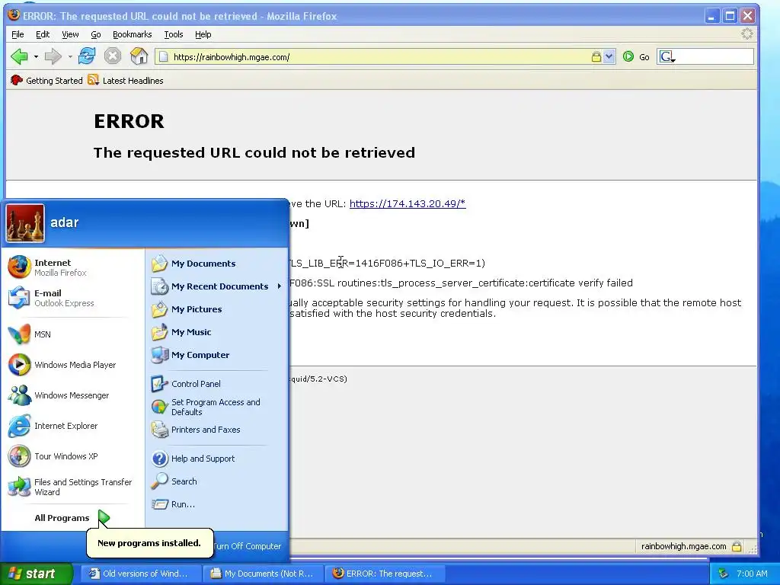This screenshot has width=780, height=585.
Task: Click the system tray network icon
Action: click(x=724, y=574)
